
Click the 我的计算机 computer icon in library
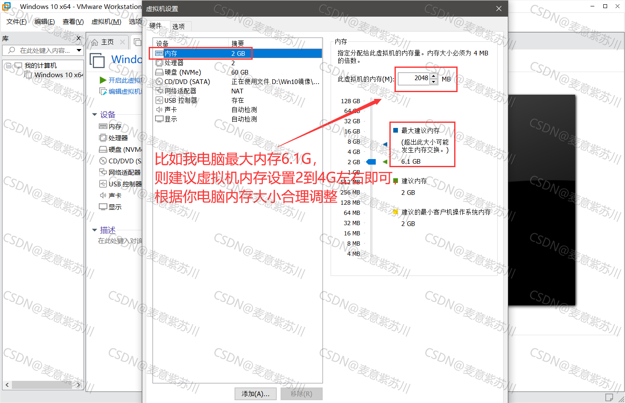coord(18,65)
